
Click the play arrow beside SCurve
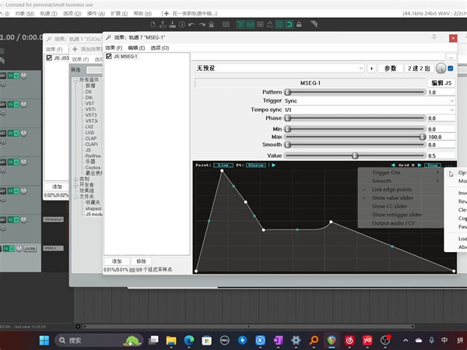pos(274,165)
